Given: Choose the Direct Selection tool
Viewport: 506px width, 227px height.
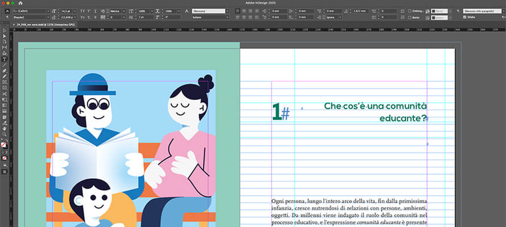Looking at the screenshot, I should coord(5,36).
